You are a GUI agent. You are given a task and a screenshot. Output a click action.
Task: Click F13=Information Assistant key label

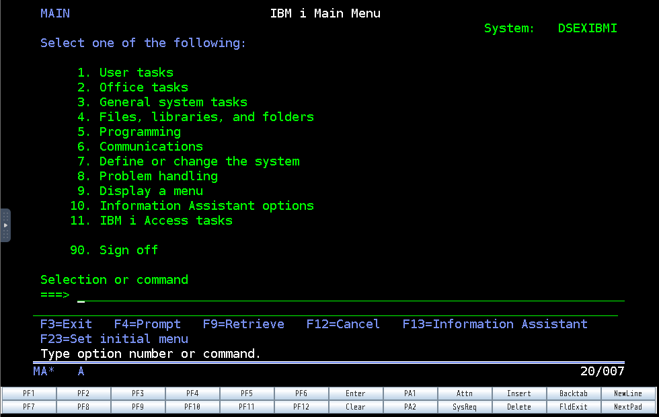(x=495, y=324)
